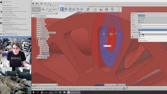
Task: Toggle visibility bulb of Sketch2
Action: 41,49
